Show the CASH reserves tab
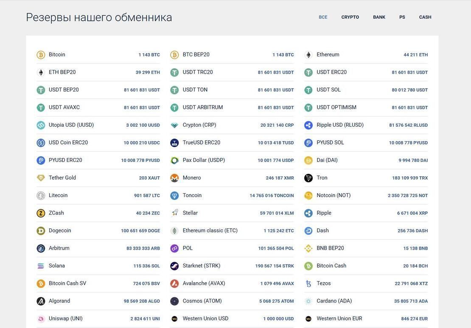 click(x=425, y=17)
